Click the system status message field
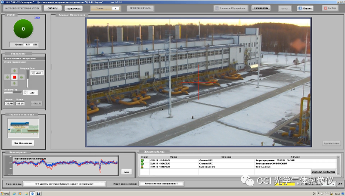The width and height of the screenshot is (345, 196). (x=65, y=184)
